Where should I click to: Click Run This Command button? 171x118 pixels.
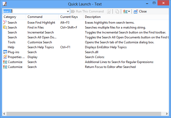[87, 11]
